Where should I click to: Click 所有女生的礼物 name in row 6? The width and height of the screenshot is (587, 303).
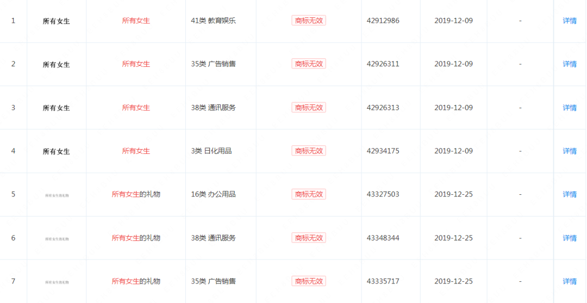(x=136, y=238)
